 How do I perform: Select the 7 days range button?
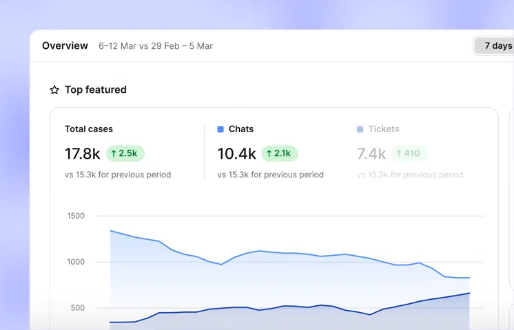pos(494,46)
